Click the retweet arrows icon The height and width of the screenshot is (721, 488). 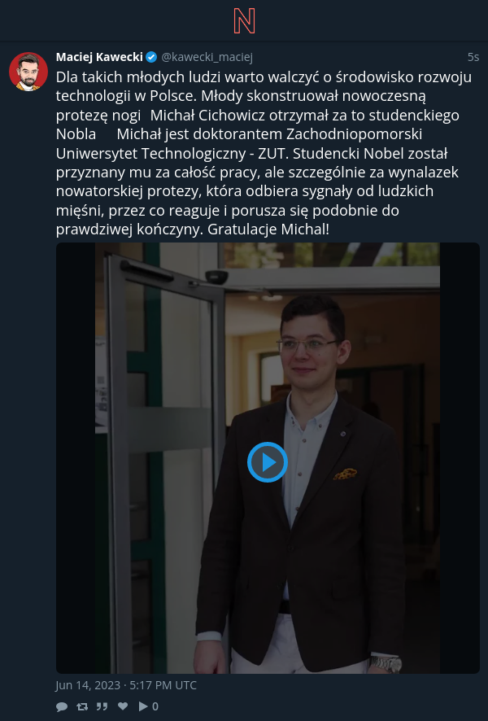point(82,706)
